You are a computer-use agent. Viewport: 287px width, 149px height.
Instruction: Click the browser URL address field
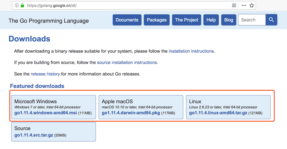tap(126, 5)
